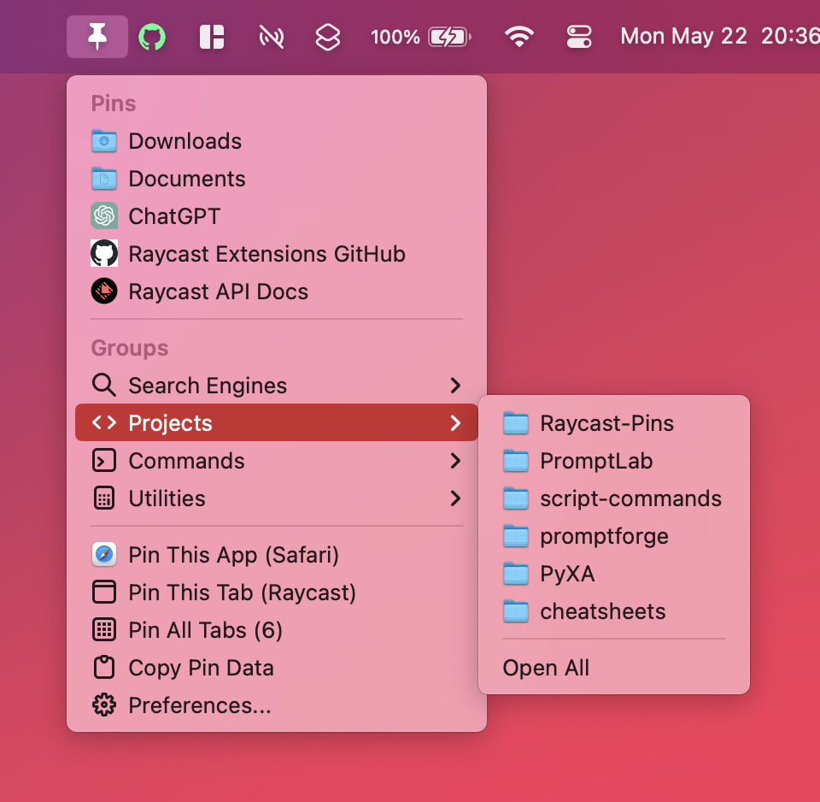Select Copy Pin Data
Image resolution: width=820 pixels, height=802 pixels.
point(201,668)
